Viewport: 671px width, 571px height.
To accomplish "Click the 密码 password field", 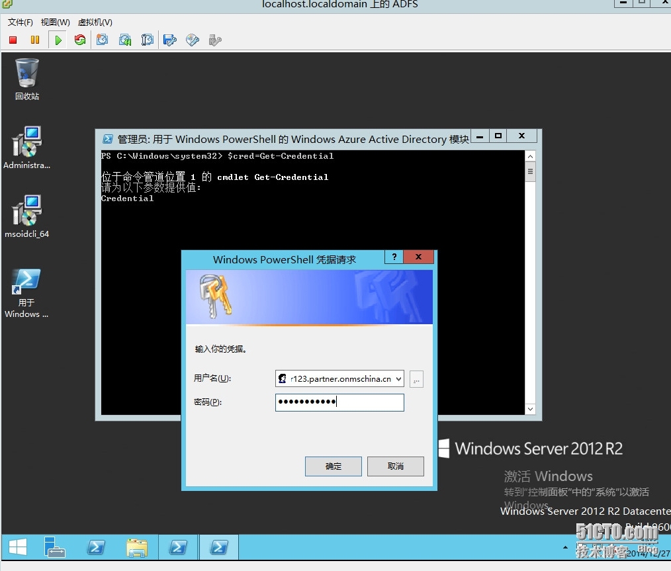I will coord(339,402).
